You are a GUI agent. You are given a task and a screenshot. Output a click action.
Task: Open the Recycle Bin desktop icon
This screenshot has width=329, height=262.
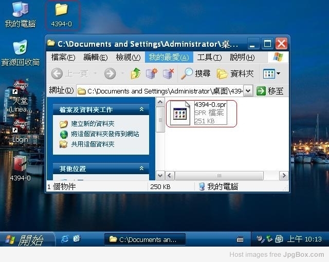point(20,49)
